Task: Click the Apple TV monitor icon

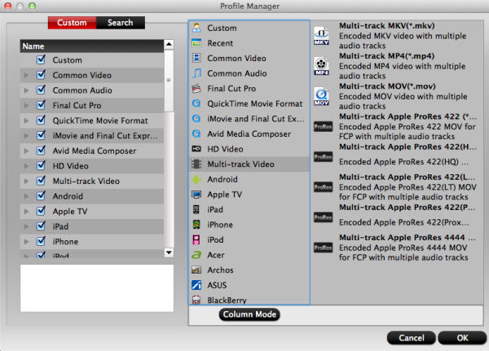Action: [196, 195]
